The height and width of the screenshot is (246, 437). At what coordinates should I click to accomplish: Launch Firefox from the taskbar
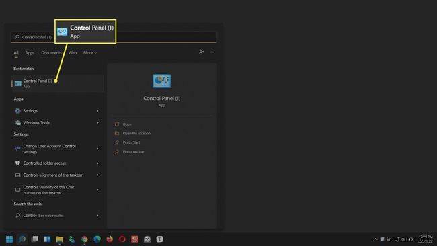click(110, 239)
